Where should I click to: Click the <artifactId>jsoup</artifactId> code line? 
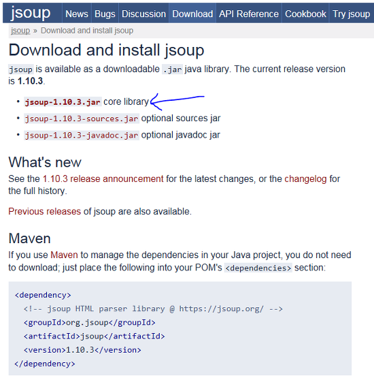94,336
